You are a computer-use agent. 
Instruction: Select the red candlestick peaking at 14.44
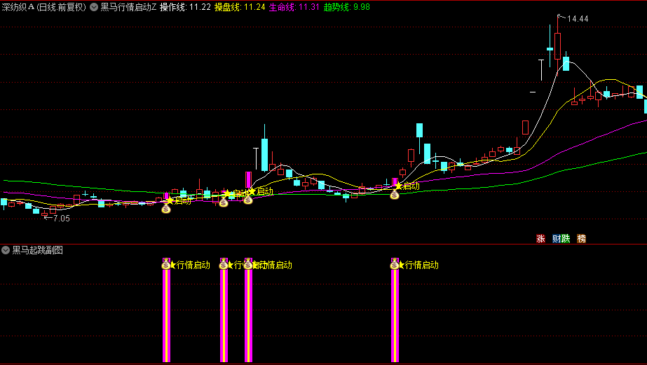(558, 46)
